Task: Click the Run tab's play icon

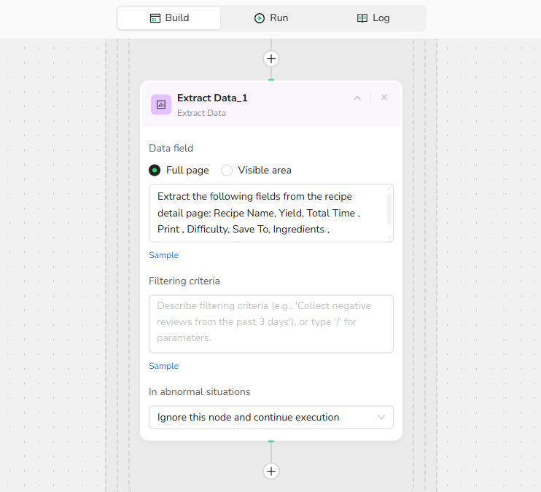Action: tap(260, 18)
